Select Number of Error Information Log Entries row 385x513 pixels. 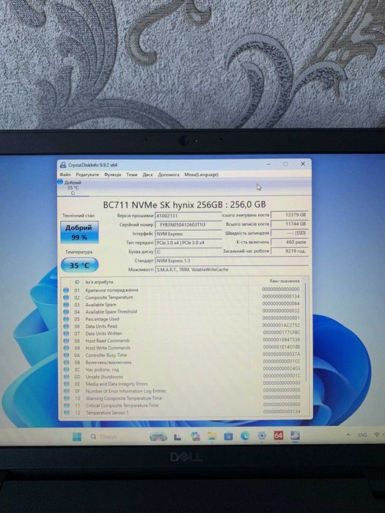click(182, 391)
